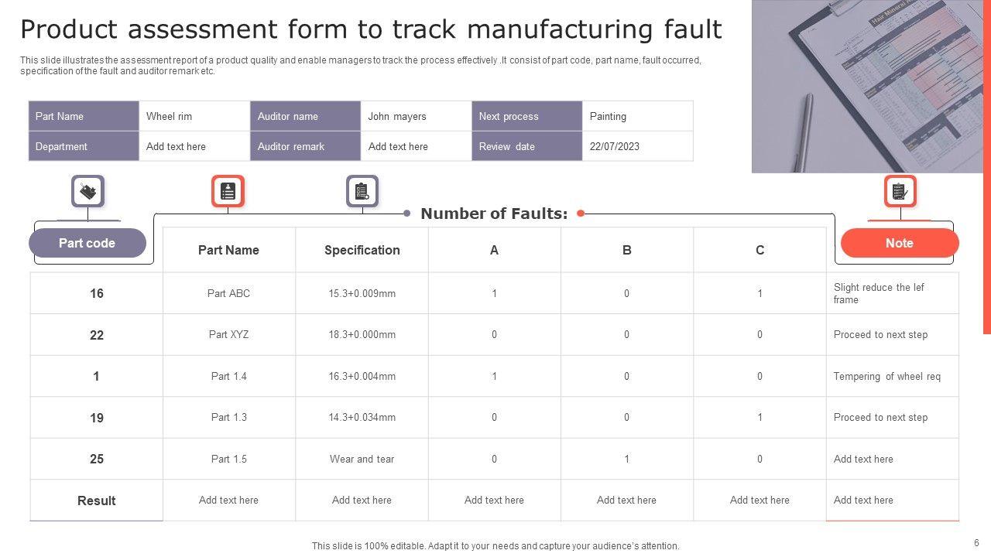This screenshot has height=557, width=991.
Task: Click the clipboard photo in top-right corner
Action: (x=867, y=85)
